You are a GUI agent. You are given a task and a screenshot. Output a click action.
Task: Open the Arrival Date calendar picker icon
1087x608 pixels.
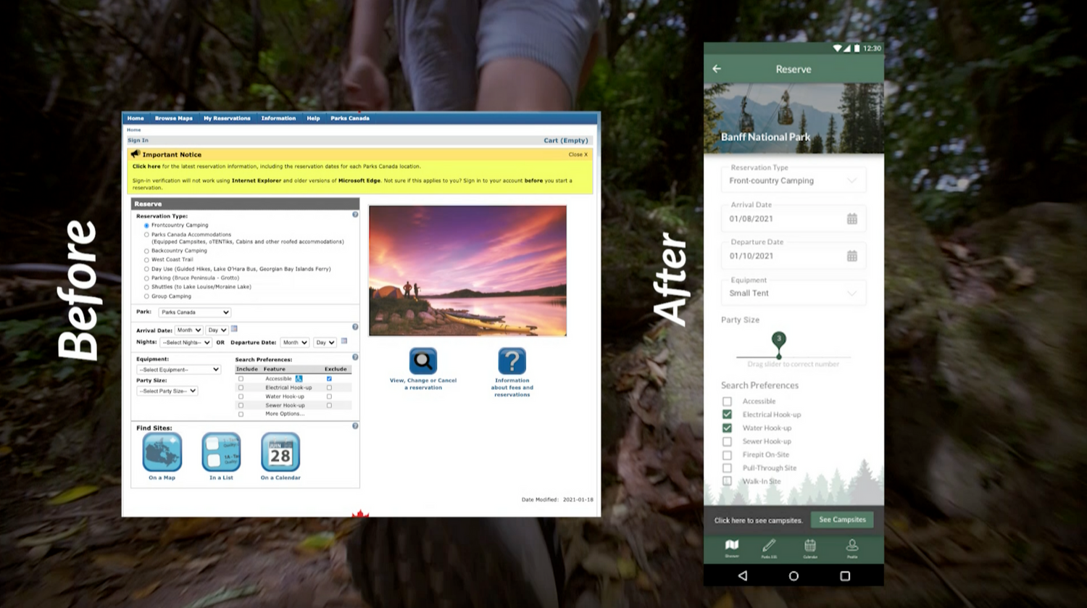click(234, 329)
